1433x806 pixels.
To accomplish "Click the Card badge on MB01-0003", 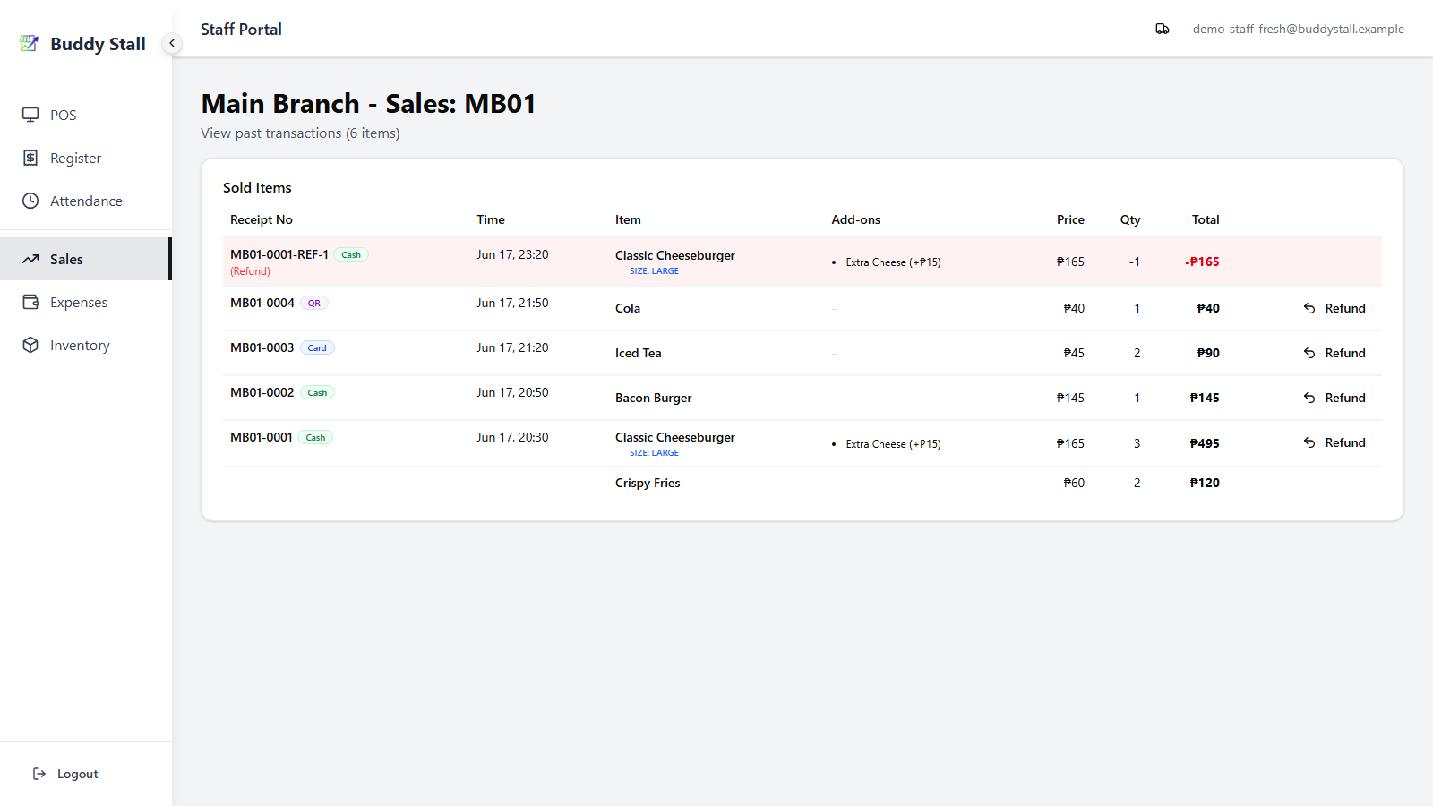I will 317,347.
